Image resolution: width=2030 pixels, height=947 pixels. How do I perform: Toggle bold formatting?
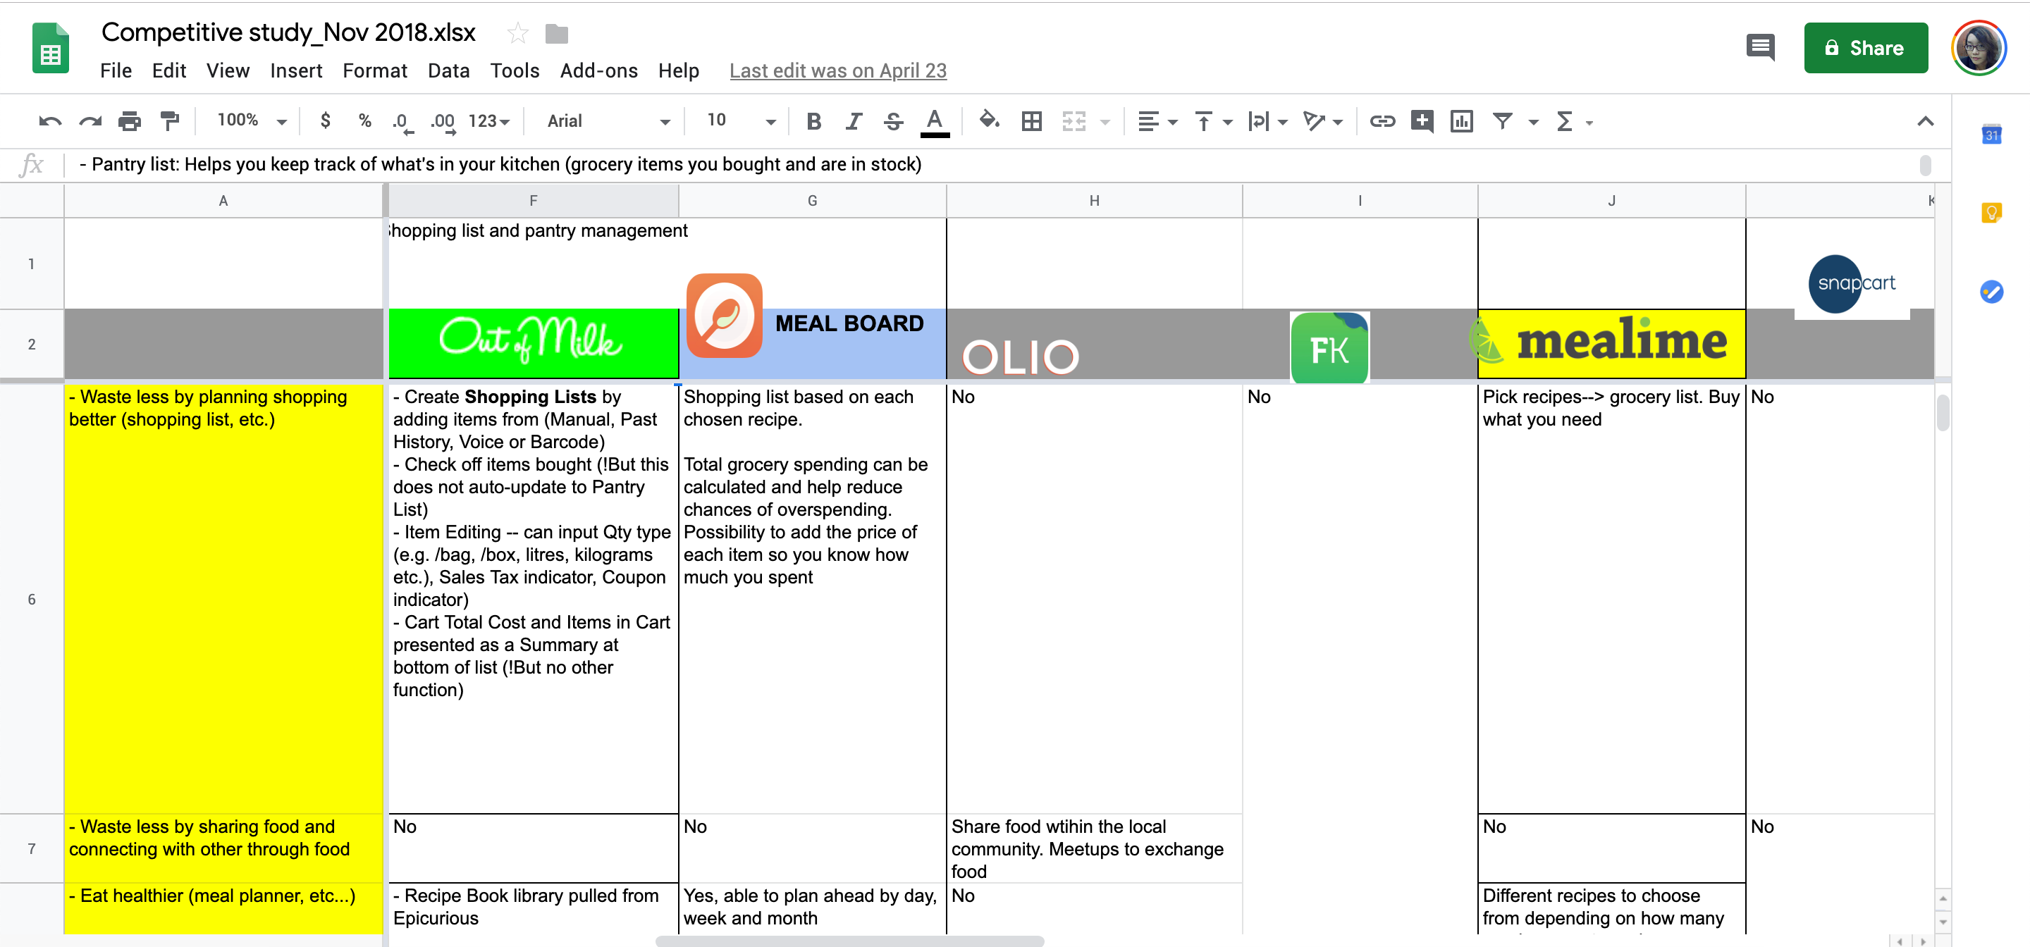click(814, 121)
